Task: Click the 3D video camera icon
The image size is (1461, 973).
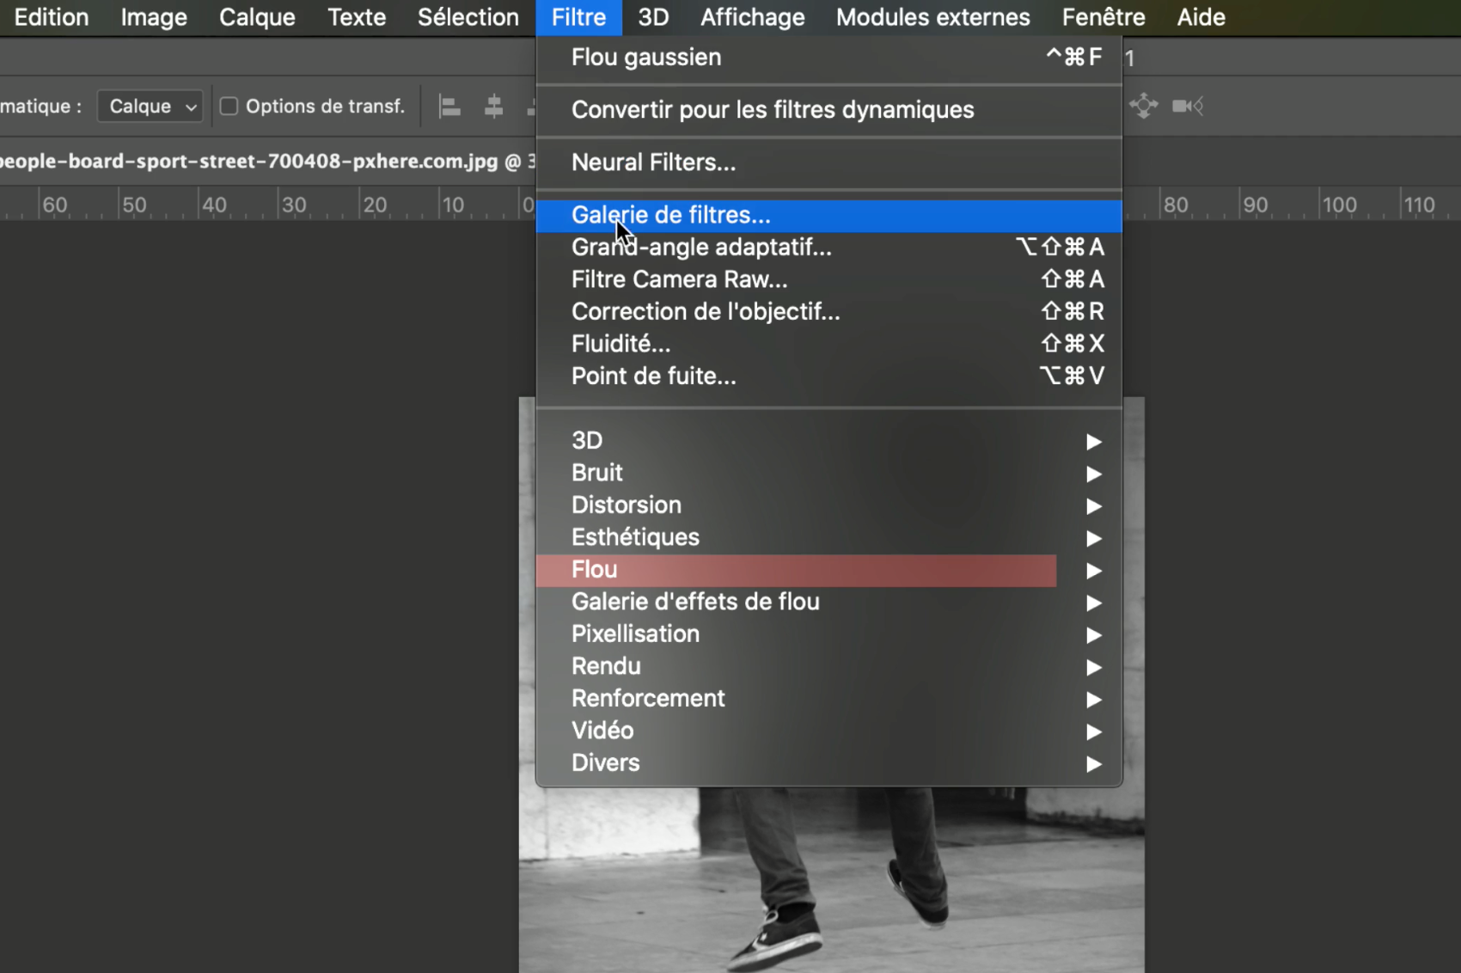Action: click(x=1188, y=106)
